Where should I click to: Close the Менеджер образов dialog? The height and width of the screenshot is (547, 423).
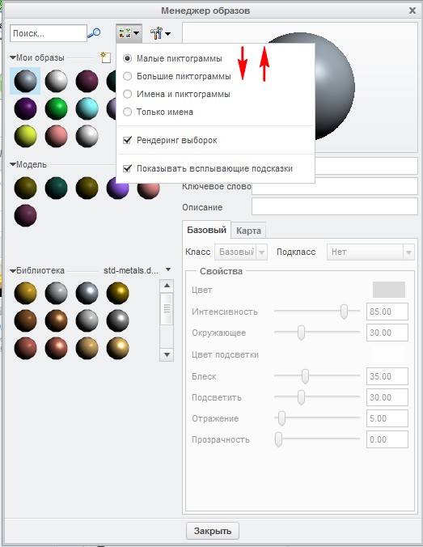tap(412, 11)
